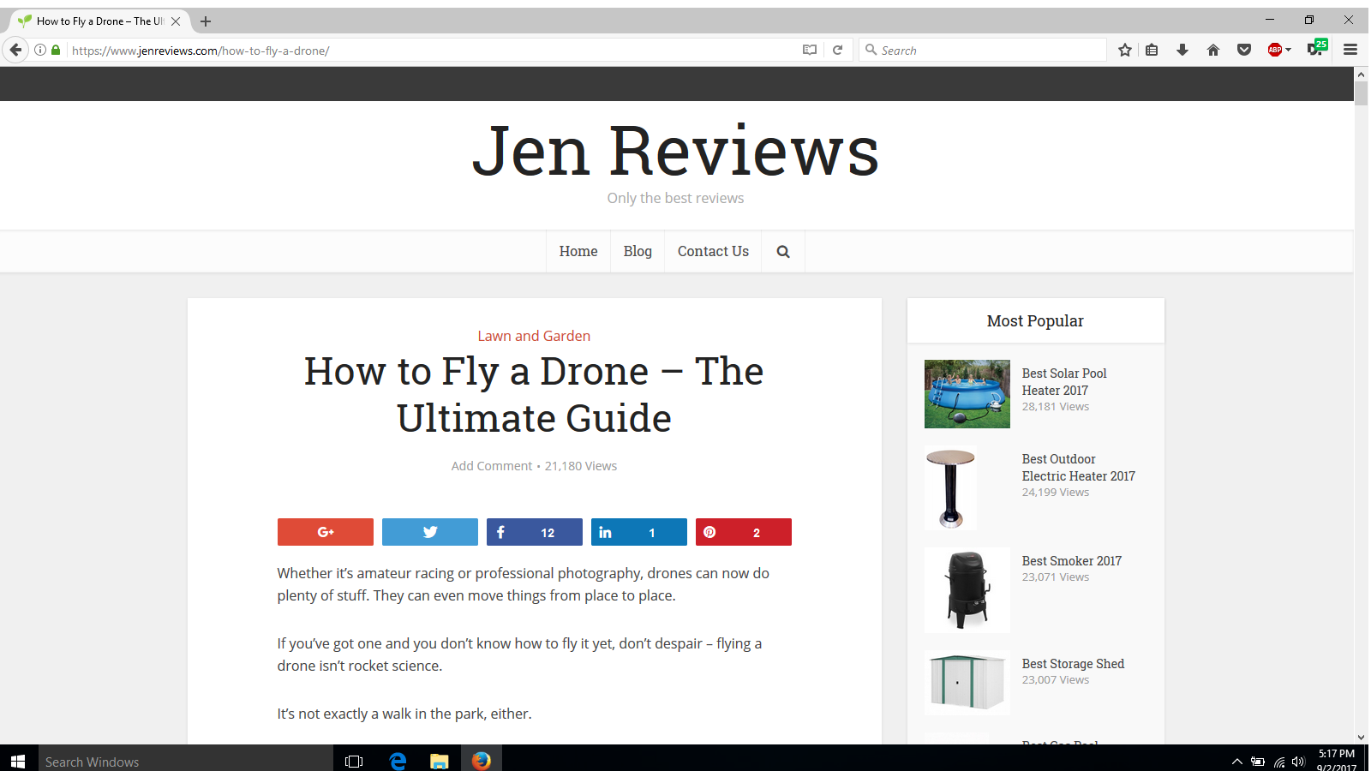
Task: Open Best Solar Pool Heater 2017 link
Action: click(1064, 382)
